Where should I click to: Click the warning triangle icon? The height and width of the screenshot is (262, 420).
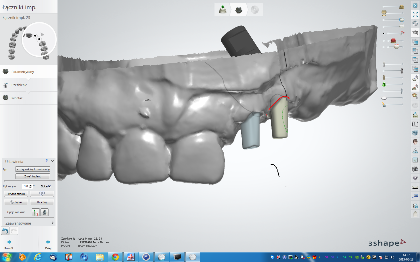point(415,151)
